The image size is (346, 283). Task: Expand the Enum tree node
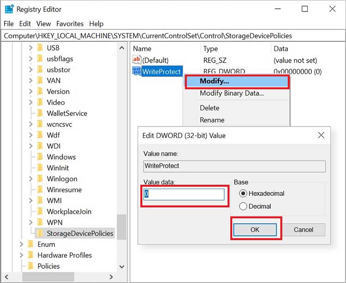21,244
